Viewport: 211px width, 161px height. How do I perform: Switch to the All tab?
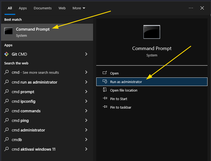click(10, 8)
